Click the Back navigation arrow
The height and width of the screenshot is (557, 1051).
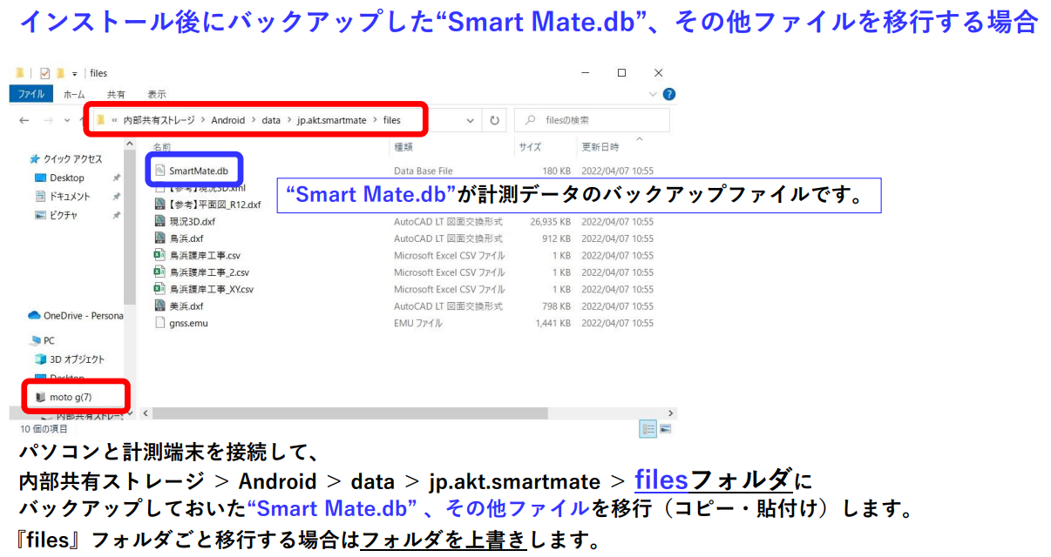[x=24, y=120]
